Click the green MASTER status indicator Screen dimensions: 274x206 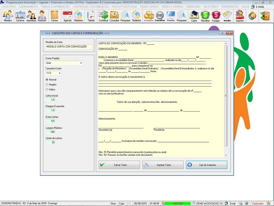coord(178,203)
